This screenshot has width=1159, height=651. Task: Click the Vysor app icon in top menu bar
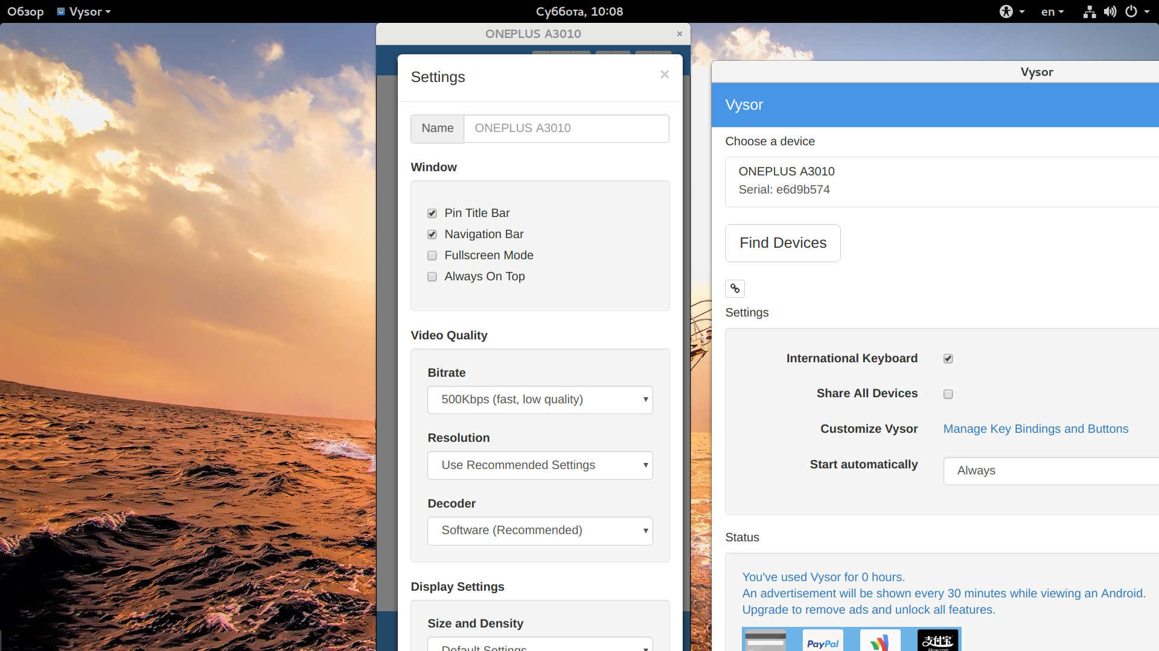63,10
